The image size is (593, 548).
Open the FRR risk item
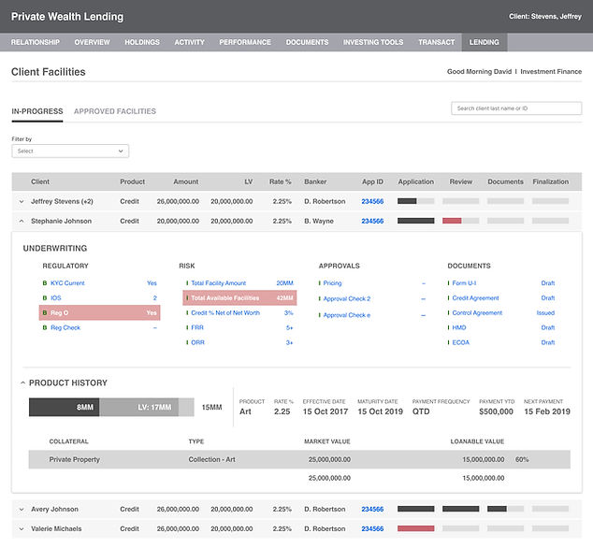click(197, 327)
